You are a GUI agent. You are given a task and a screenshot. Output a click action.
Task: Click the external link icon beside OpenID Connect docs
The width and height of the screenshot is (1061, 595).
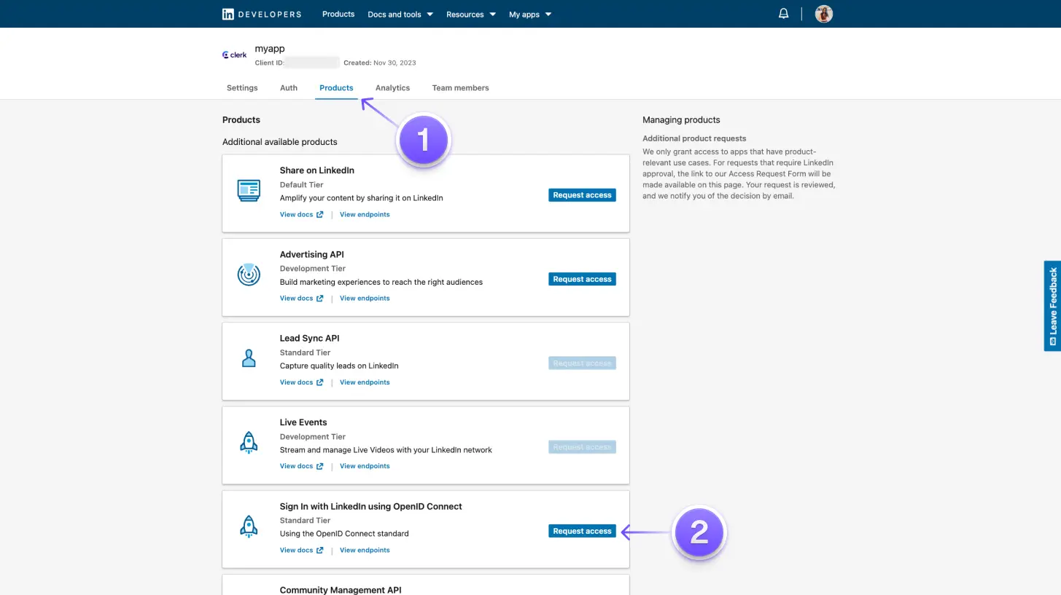point(320,550)
